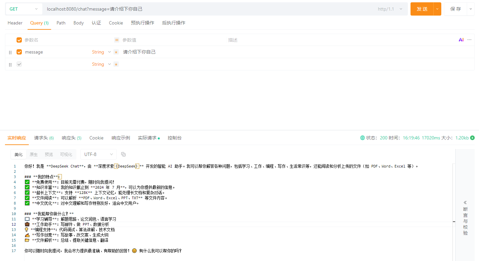Viewport: 479px width, 261px height.
Task: Click the request URL input field
Action: coord(208,9)
